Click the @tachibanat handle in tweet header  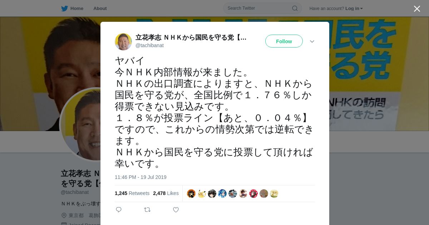(x=149, y=45)
